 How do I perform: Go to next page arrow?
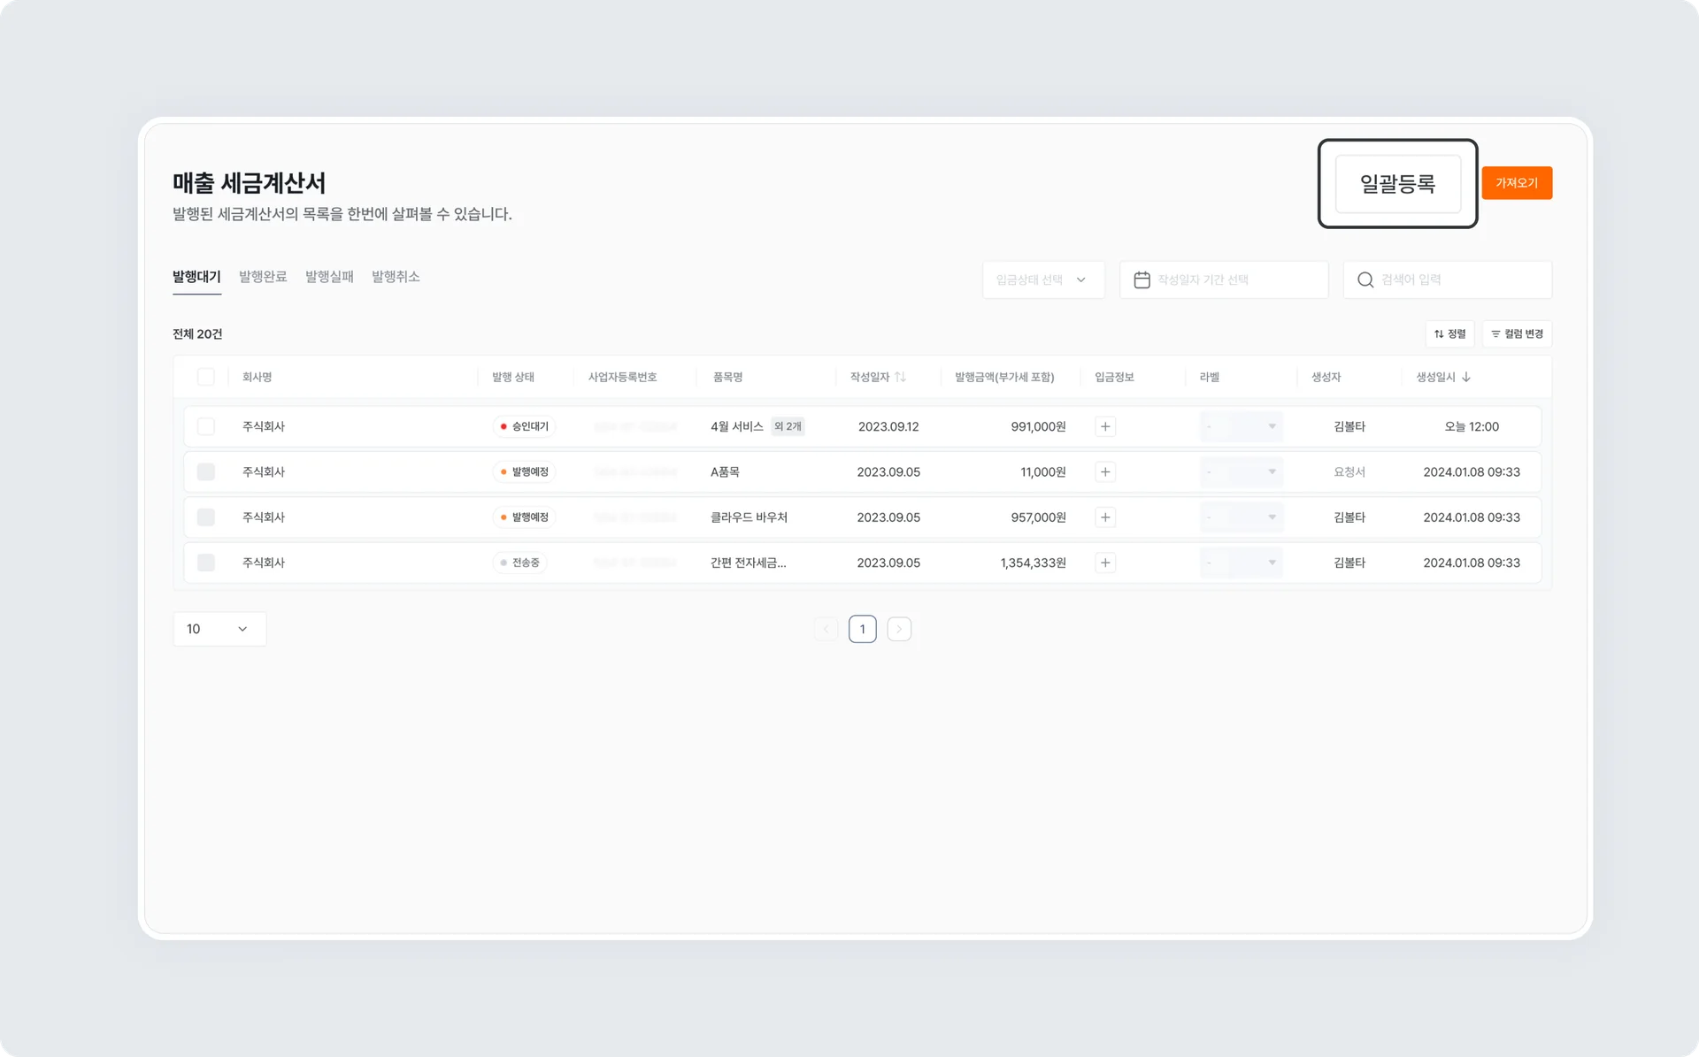point(899,629)
